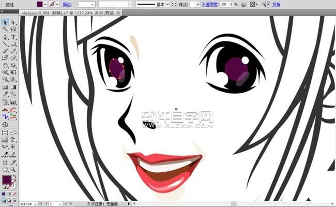
Task: Set paint mode to None
Action: (15, 194)
